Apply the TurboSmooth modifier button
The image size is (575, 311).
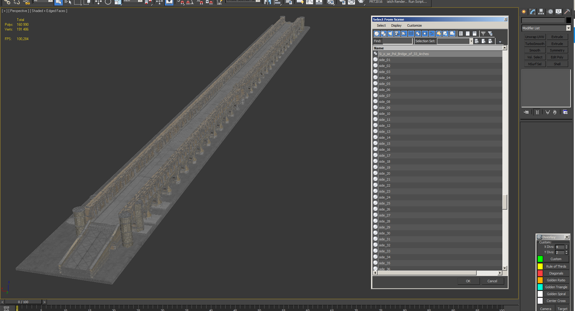(x=535, y=44)
